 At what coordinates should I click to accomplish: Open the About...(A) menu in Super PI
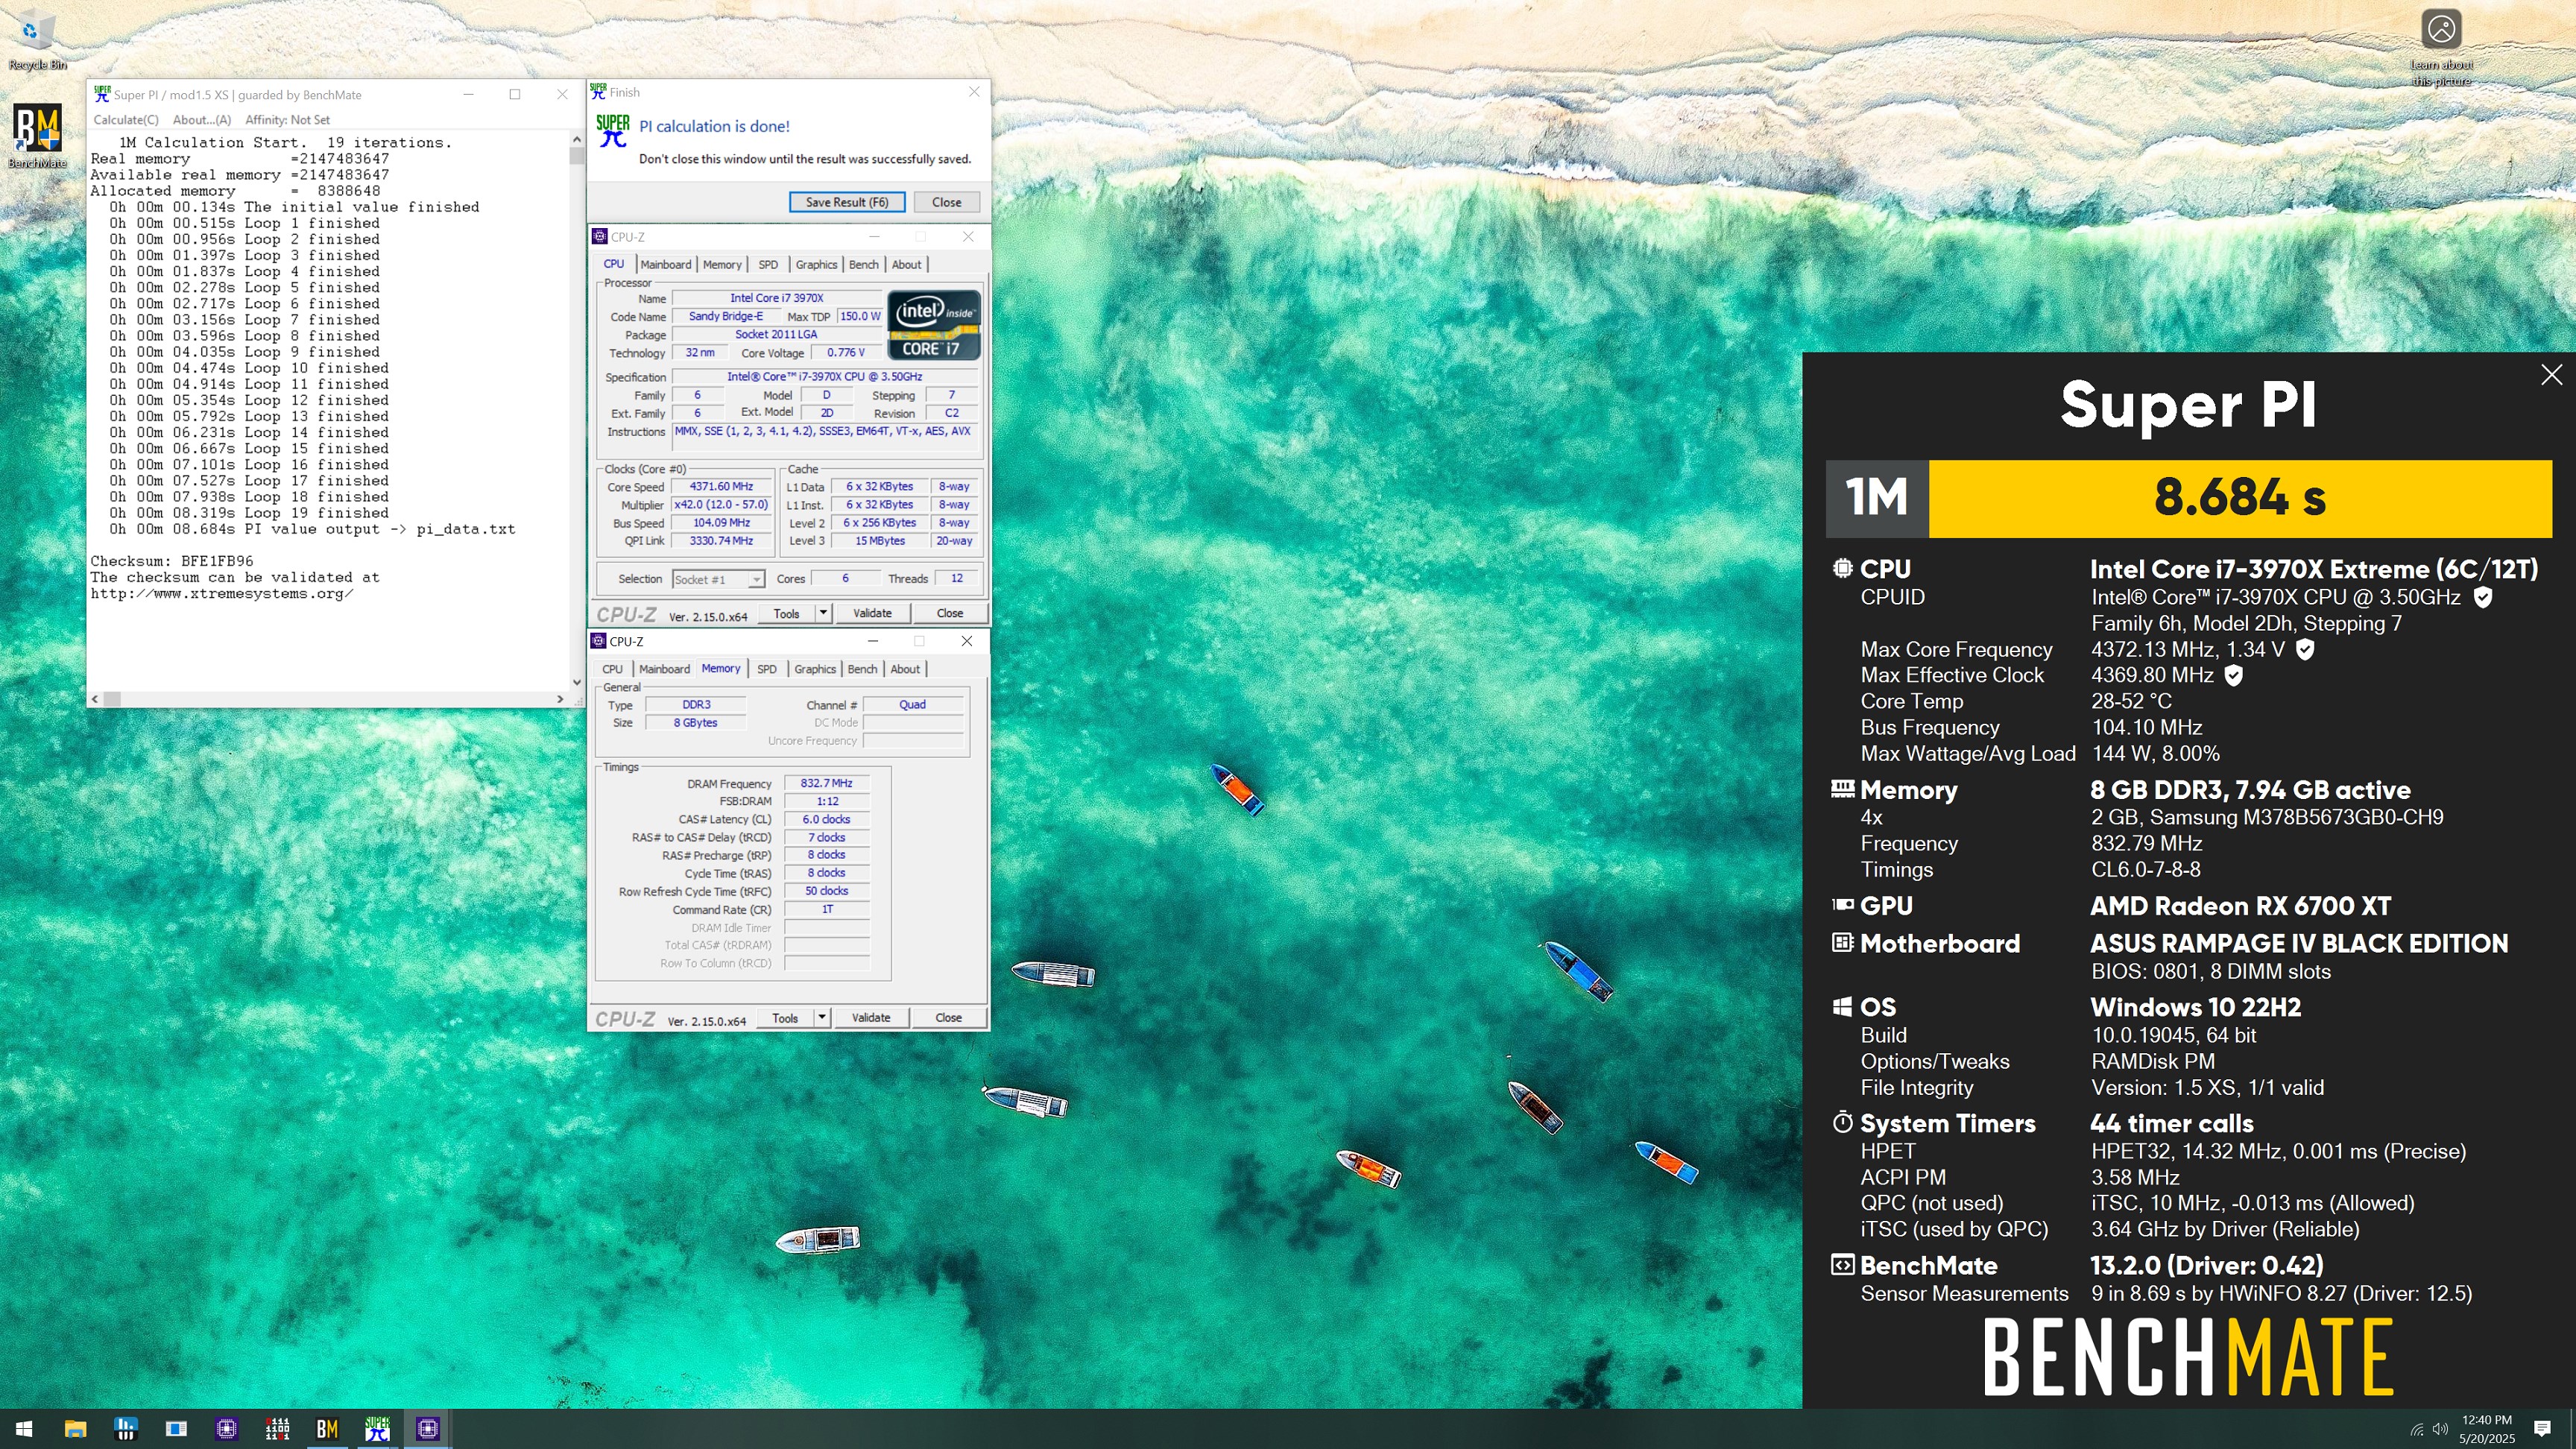tap(202, 120)
